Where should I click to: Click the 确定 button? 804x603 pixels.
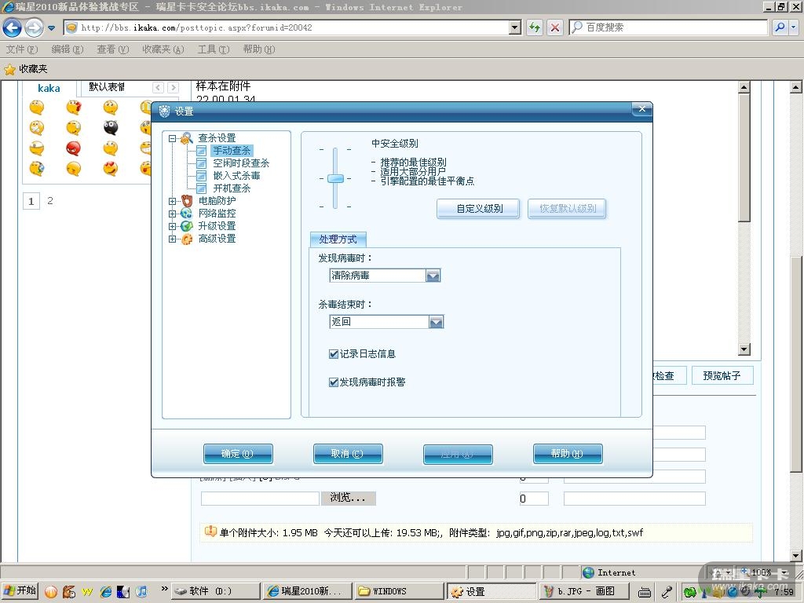(238, 454)
